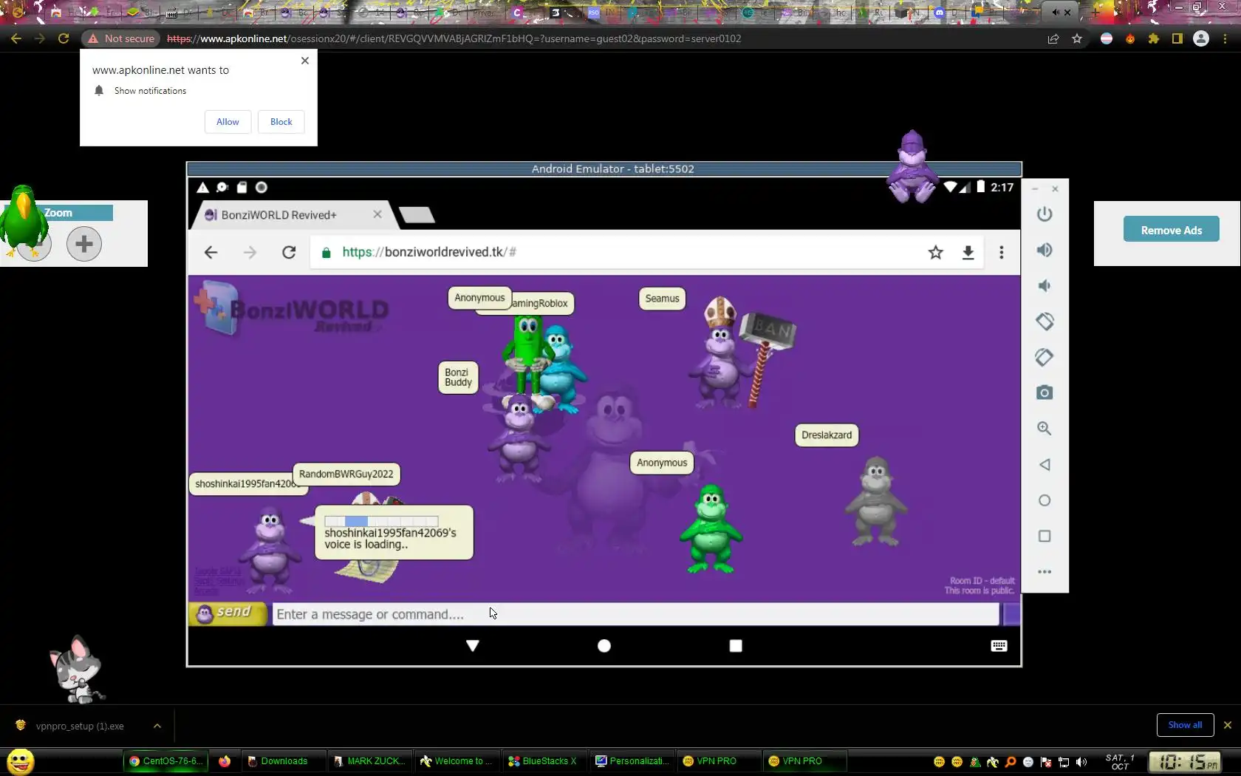This screenshot has height=776, width=1241.
Task: Click the Bonzi Buddy name tag
Action: [458, 378]
